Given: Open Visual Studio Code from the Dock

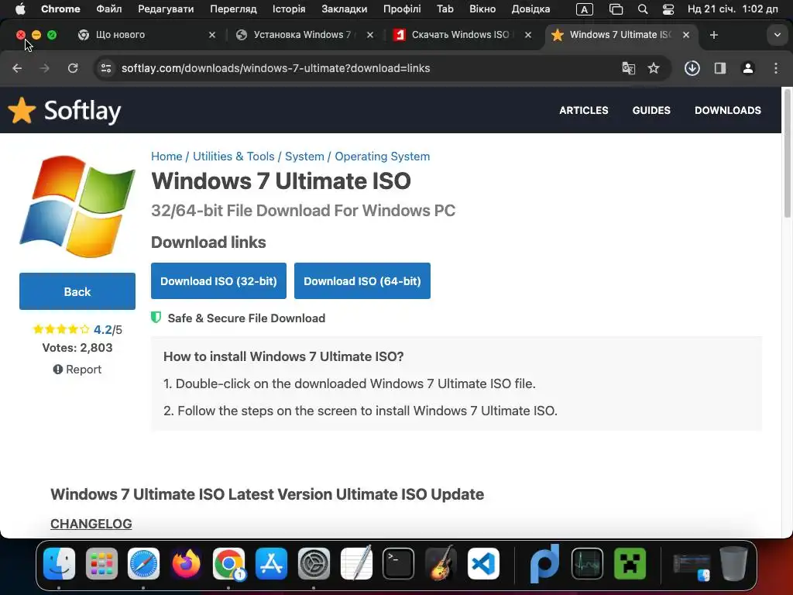Looking at the screenshot, I should click(x=483, y=564).
